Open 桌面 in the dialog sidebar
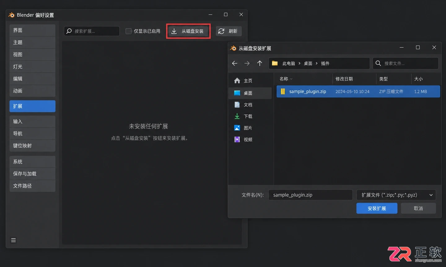The height and width of the screenshot is (267, 446). [x=250, y=93]
